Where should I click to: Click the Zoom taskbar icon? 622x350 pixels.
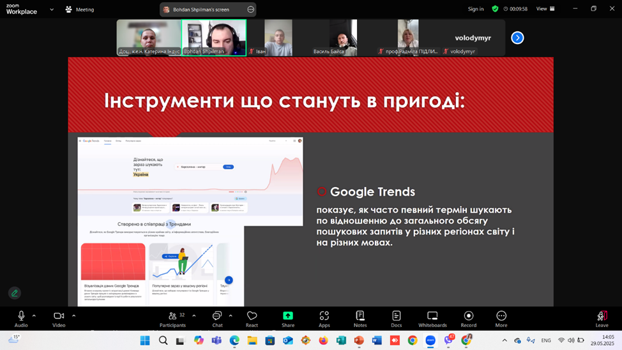coord(430,340)
